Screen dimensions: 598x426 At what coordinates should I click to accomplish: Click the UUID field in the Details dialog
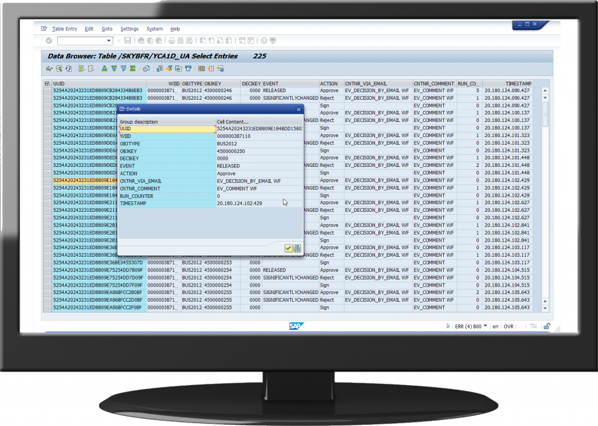pos(168,129)
